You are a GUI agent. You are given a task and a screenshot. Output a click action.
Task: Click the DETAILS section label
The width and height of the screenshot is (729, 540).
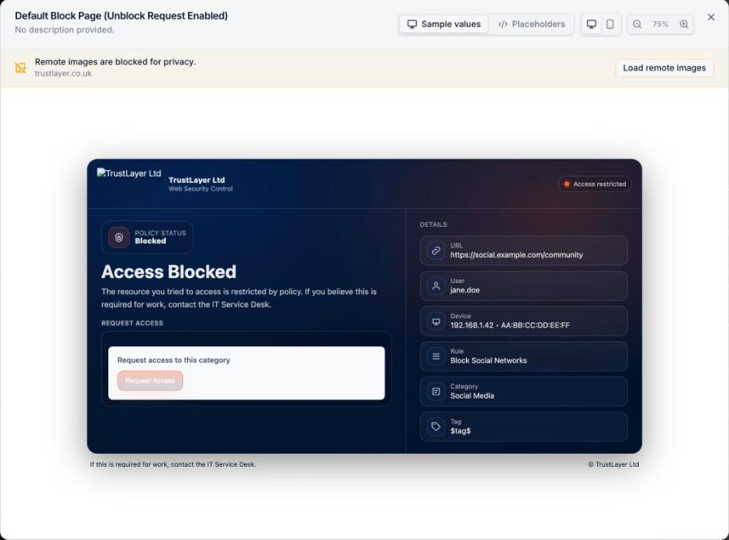(434, 224)
